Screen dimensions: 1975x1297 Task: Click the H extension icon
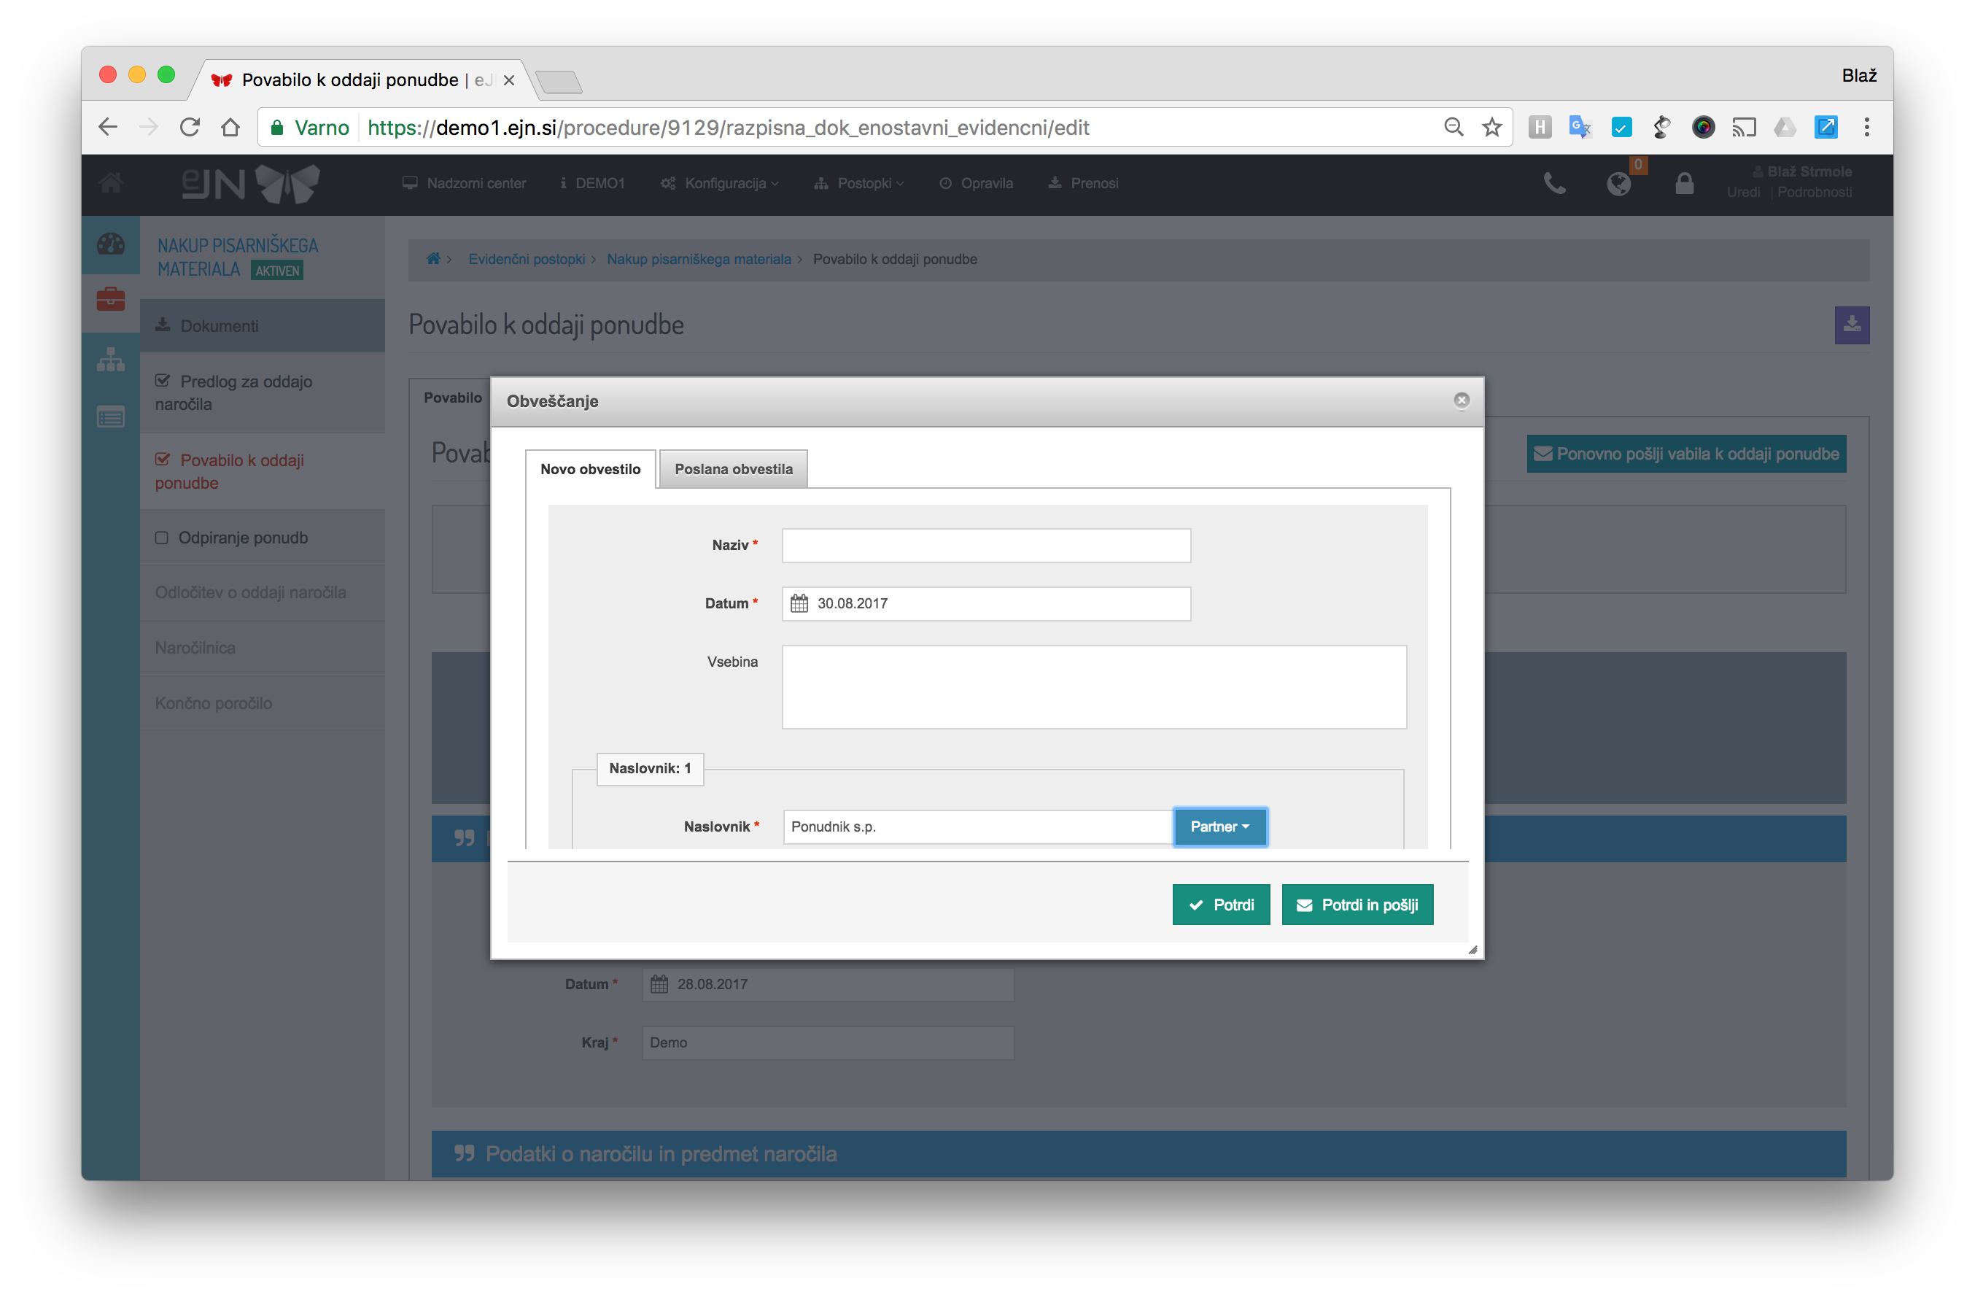tap(1540, 127)
